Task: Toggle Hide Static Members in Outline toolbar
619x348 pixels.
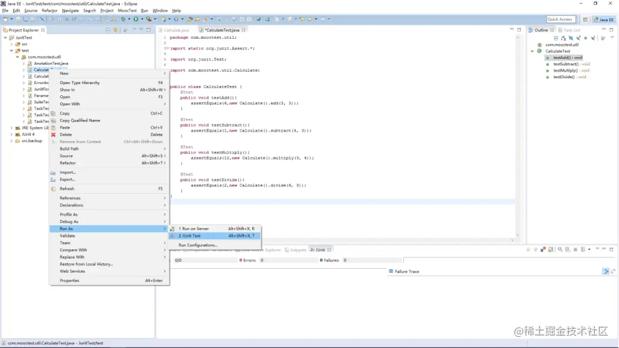Action: coord(578,38)
